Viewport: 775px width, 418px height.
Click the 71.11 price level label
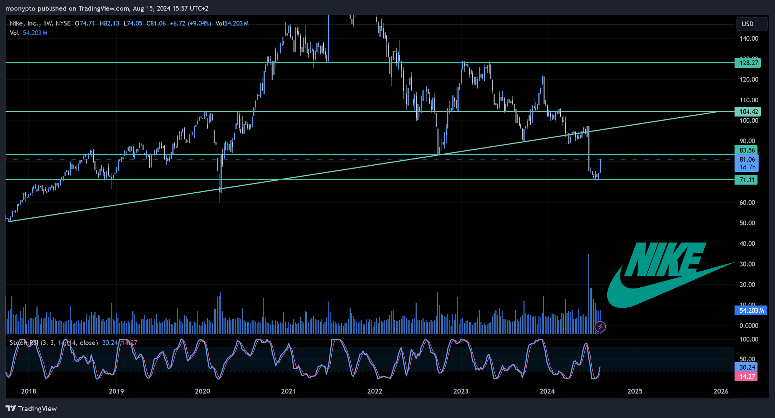tap(746, 180)
